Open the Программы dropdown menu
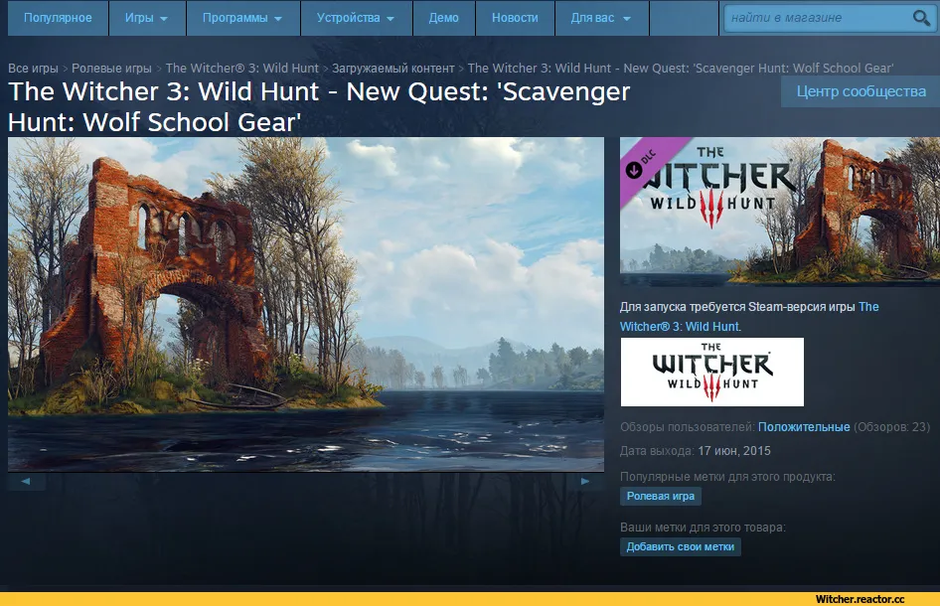The width and height of the screenshot is (940, 606). [242, 18]
